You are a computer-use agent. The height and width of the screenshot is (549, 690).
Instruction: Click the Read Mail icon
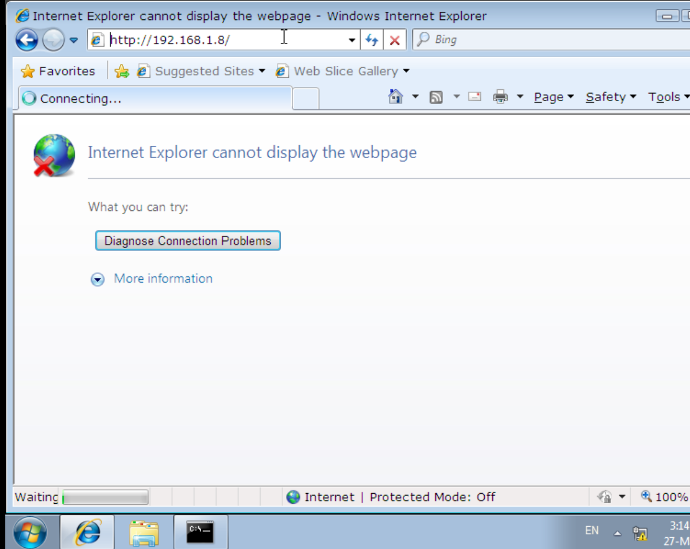(475, 96)
